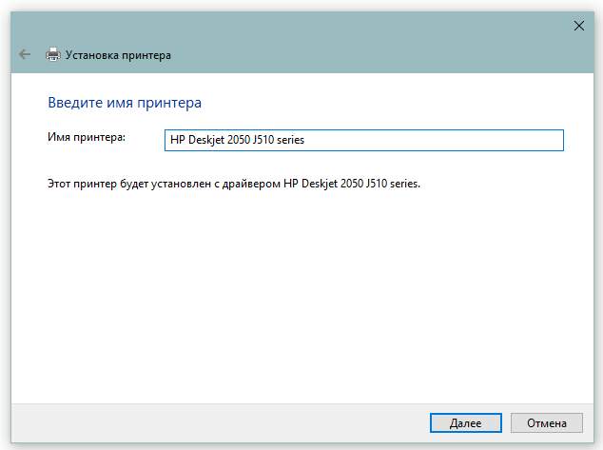Click '2050' inside the printer name field
Screen dimensions: 603x450
point(239,140)
